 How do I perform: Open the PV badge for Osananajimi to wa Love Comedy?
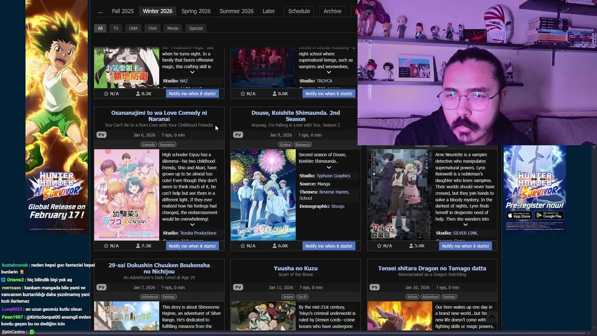(x=101, y=135)
